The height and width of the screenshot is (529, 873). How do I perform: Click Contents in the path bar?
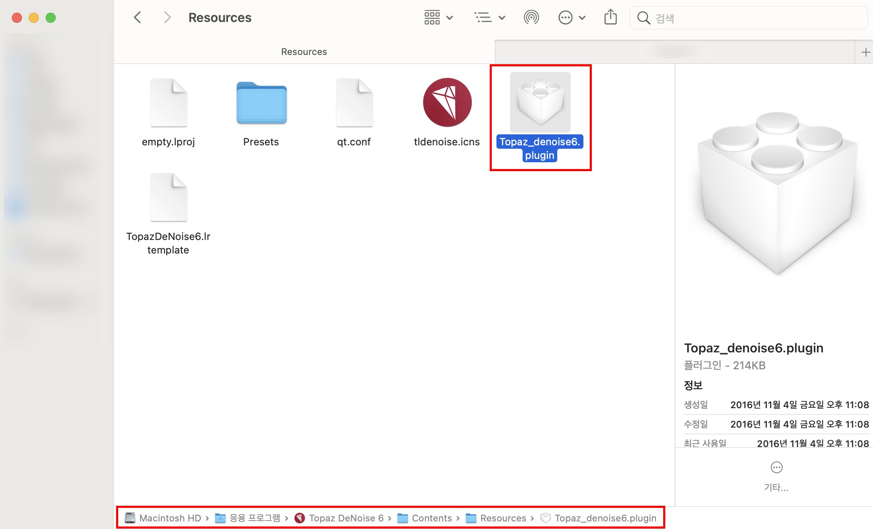tap(425, 518)
